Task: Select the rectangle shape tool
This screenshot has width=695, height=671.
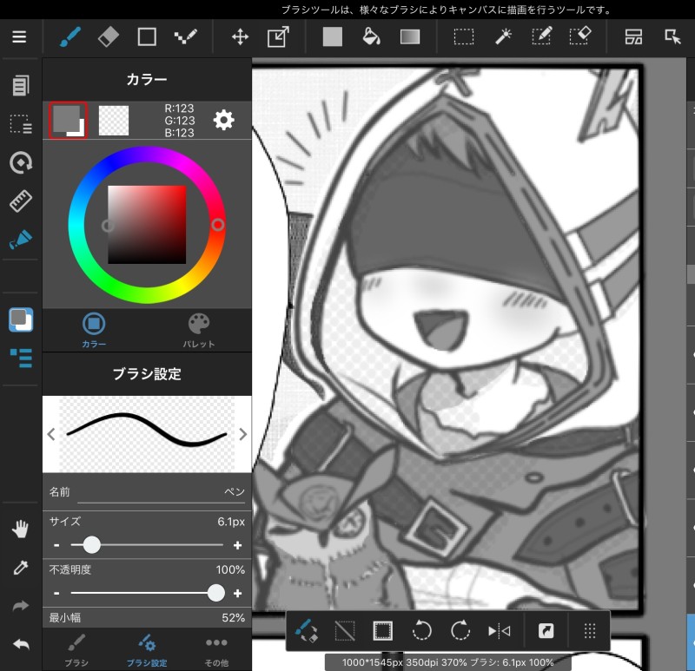Action: 147,36
